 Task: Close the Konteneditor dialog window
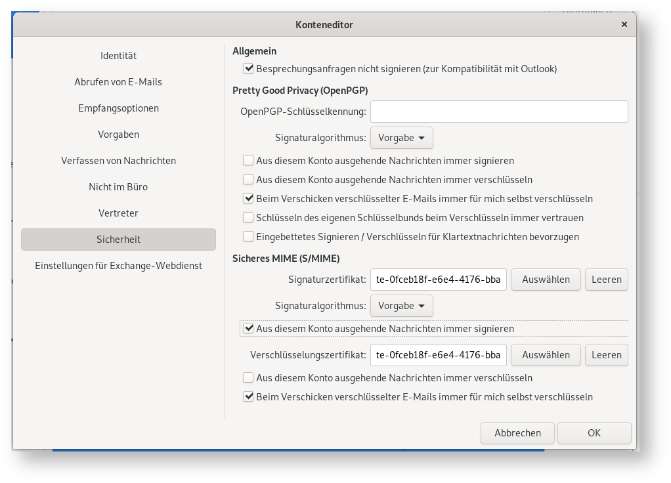click(624, 24)
